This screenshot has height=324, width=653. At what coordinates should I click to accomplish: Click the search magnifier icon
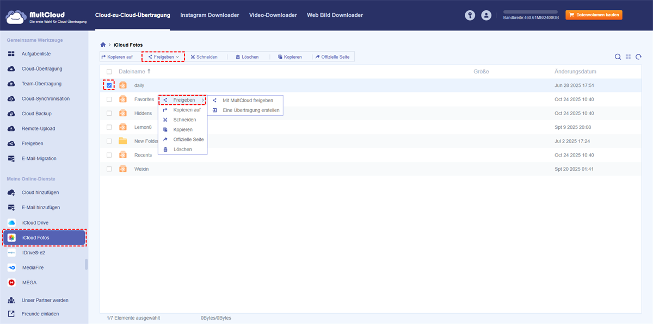point(618,57)
